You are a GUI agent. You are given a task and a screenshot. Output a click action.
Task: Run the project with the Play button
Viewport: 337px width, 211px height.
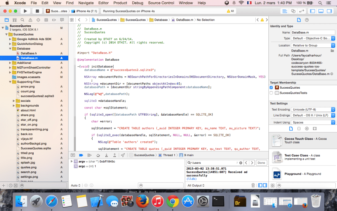coord(25,11)
